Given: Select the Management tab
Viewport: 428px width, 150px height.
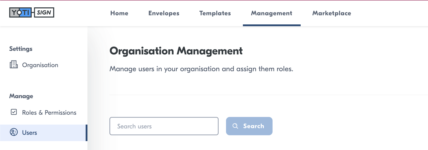Looking at the screenshot, I should click(272, 13).
